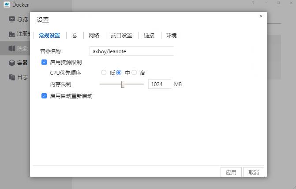Viewport: 296px width, 189px height.
Task: Click the 容器名称 label
Action: click(x=51, y=51)
